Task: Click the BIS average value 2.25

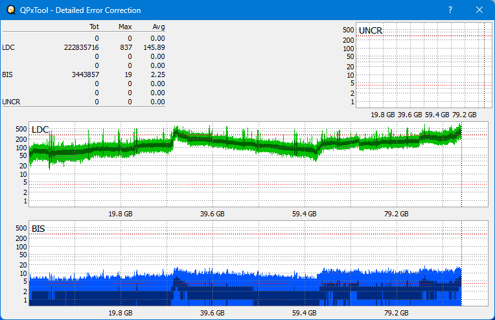Action: [x=158, y=74]
